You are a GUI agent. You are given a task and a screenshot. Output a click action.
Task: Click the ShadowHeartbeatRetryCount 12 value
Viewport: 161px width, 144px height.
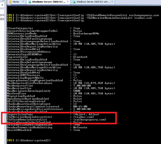point(75,104)
